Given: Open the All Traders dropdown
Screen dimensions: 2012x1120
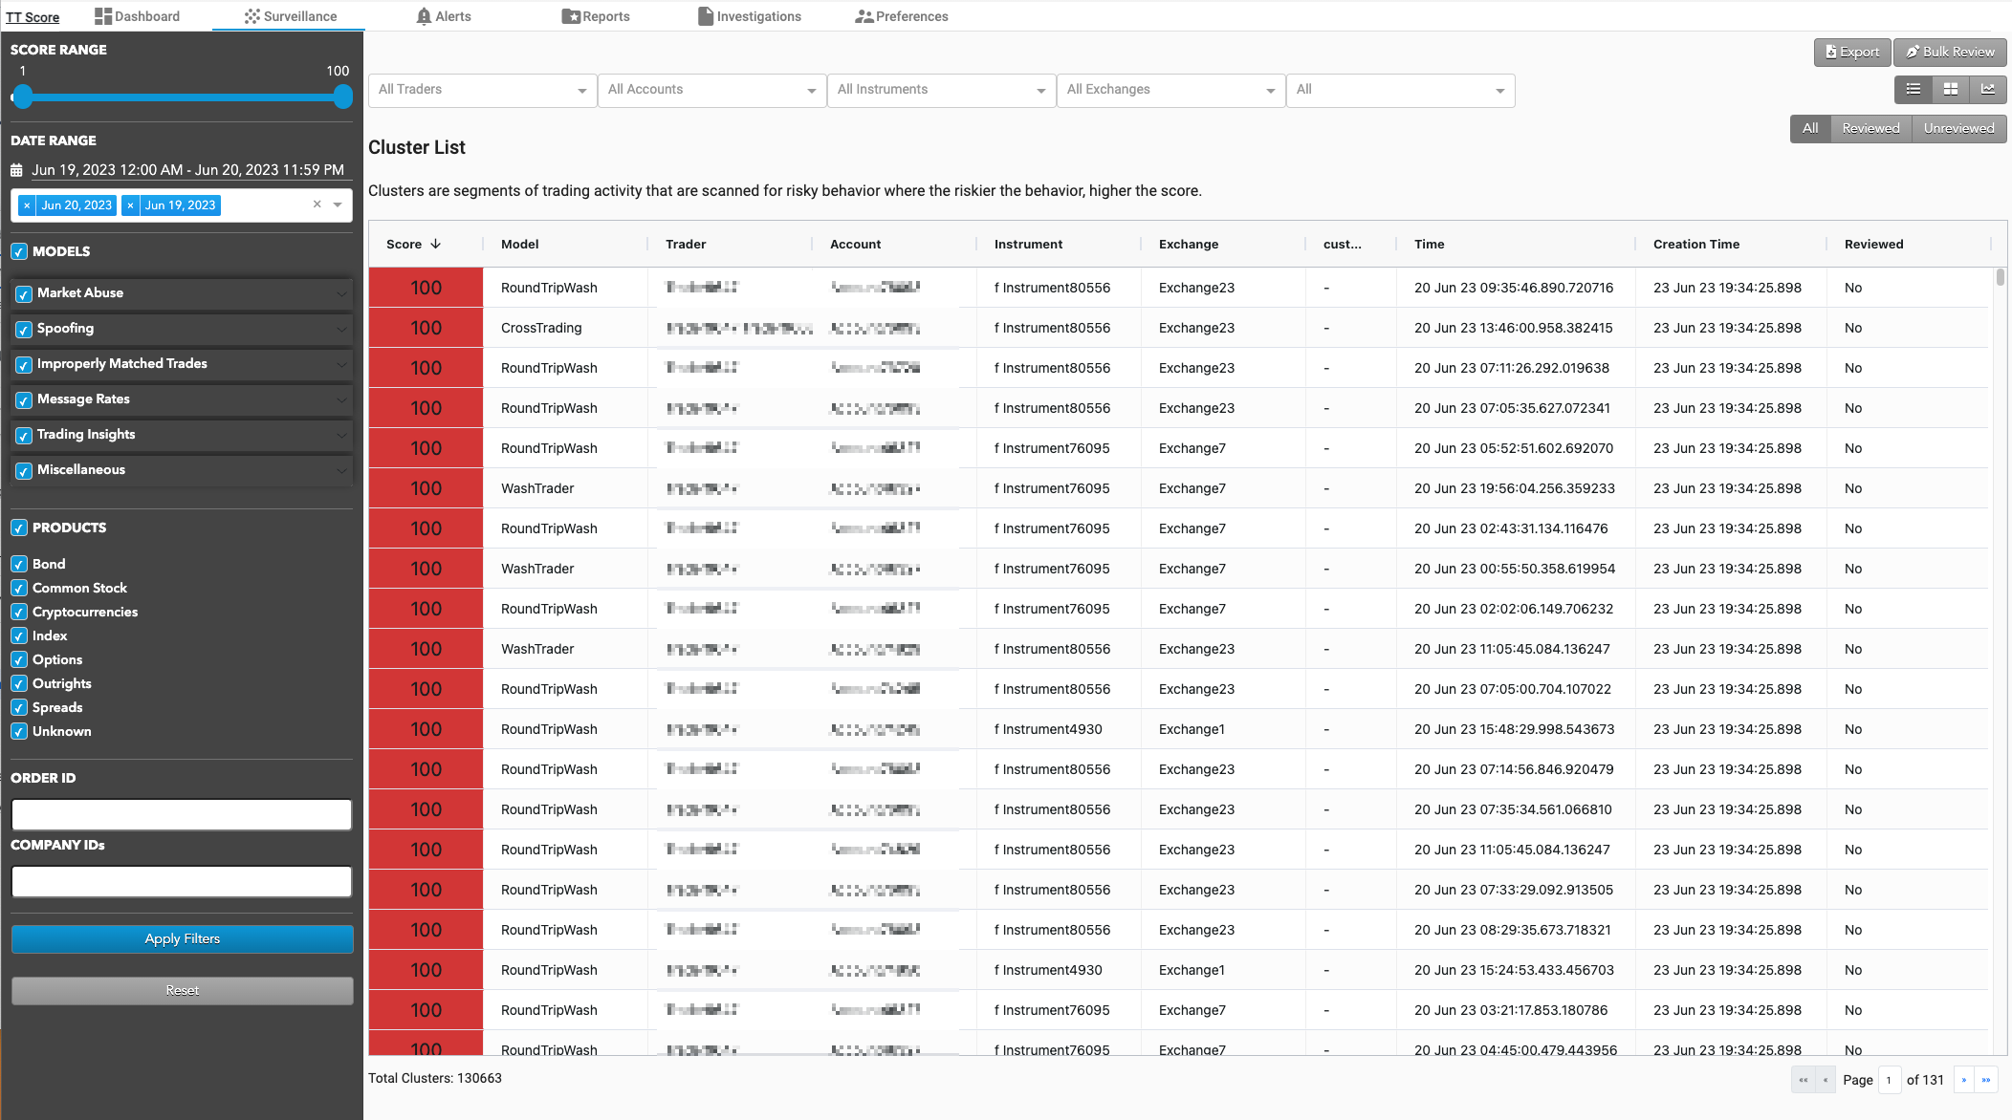Looking at the screenshot, I should coord(482,90).
